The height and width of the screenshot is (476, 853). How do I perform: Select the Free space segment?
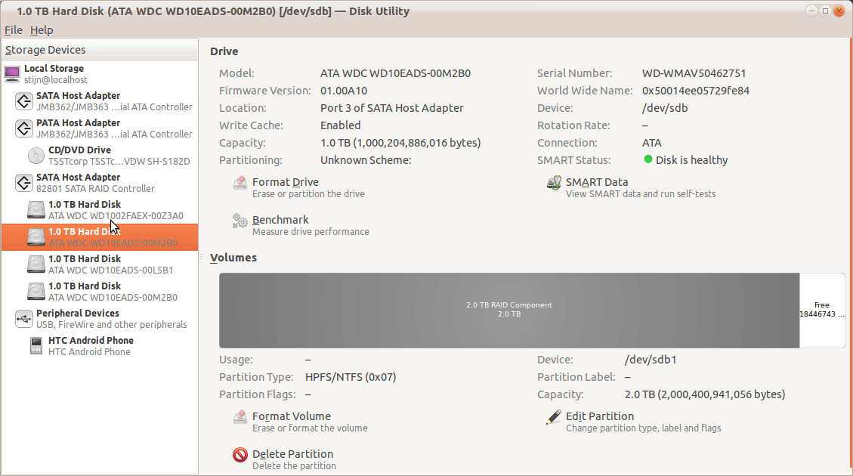[x=822, y=310]
